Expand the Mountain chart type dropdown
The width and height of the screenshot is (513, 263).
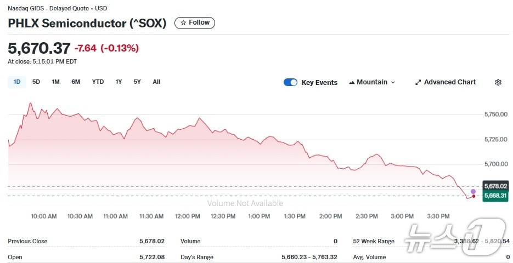(x=372, y=82)
